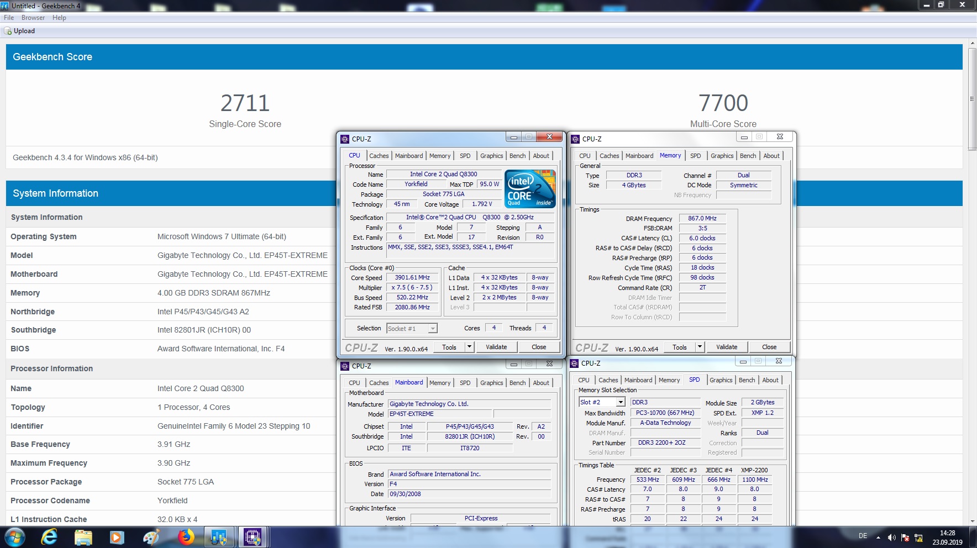
Task: Open the Help menu
Action: [x=59, y=18]
